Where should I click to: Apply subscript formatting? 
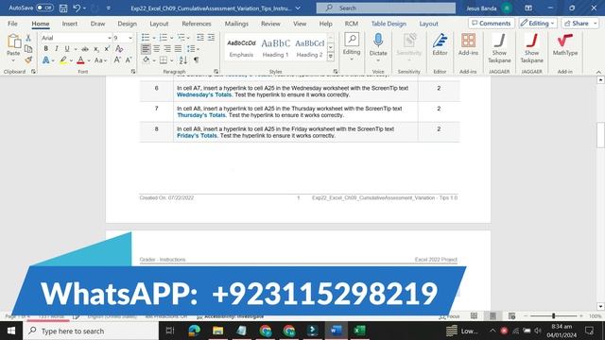(x=96, y=49)
